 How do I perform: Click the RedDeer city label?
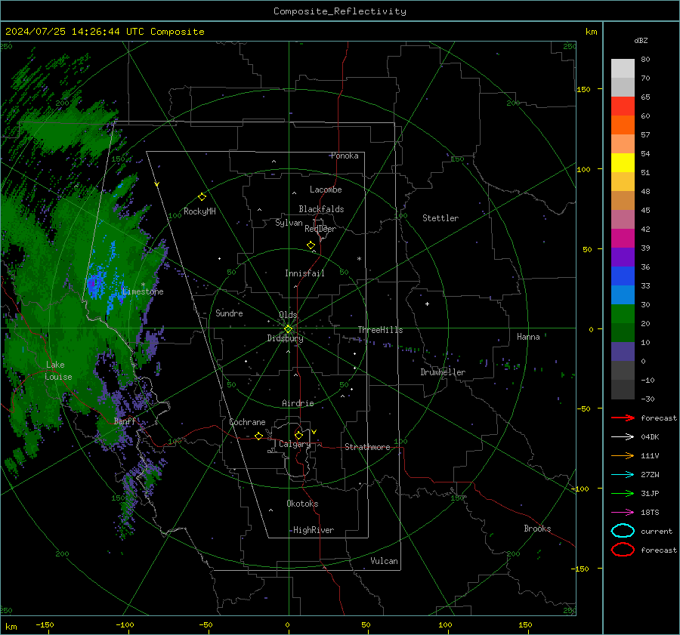(x=320, y=229)
